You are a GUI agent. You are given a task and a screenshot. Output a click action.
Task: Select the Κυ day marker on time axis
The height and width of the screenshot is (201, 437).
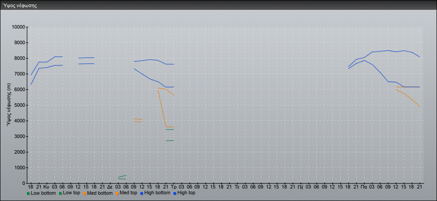[x=46, y=186]
